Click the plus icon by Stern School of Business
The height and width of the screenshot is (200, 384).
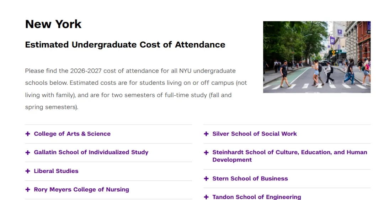(x=206, y=179)
